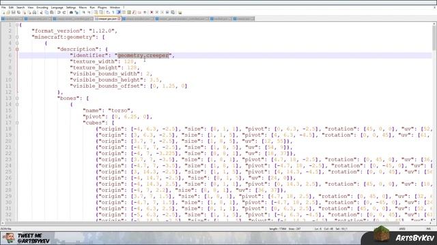Toggle Show All Characters
This screenshot has height=245, width=437.
pos(113,12)
